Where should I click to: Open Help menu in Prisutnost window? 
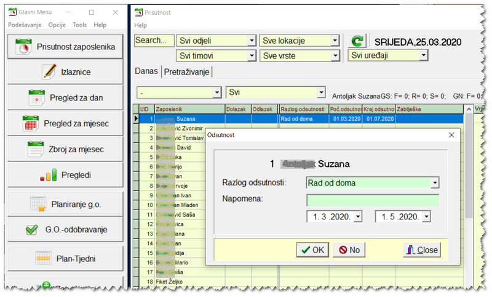(140, 25)
